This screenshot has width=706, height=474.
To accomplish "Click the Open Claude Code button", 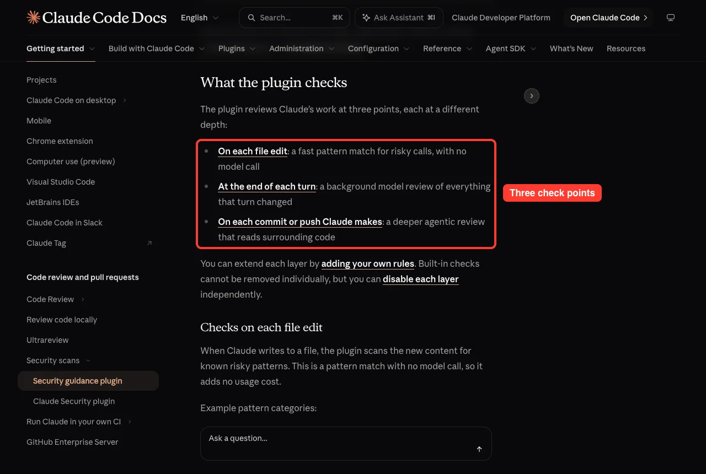I will [608, 18].
